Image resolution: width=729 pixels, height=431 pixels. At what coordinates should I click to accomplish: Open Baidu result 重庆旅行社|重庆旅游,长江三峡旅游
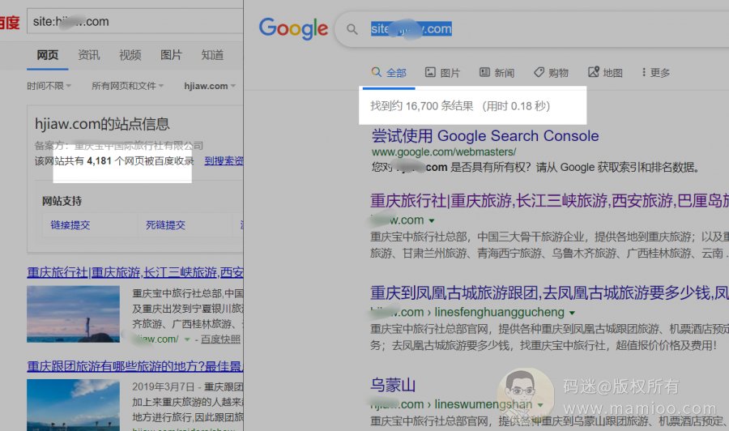click(x=134, y=272)
